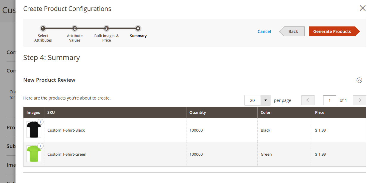
Task: Click the SKU column header
Action: pyautogui.click(x=51, y=113)
